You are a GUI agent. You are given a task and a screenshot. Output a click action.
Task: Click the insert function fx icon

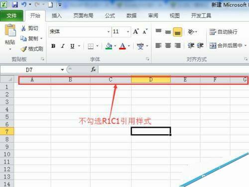pos(94,69)
